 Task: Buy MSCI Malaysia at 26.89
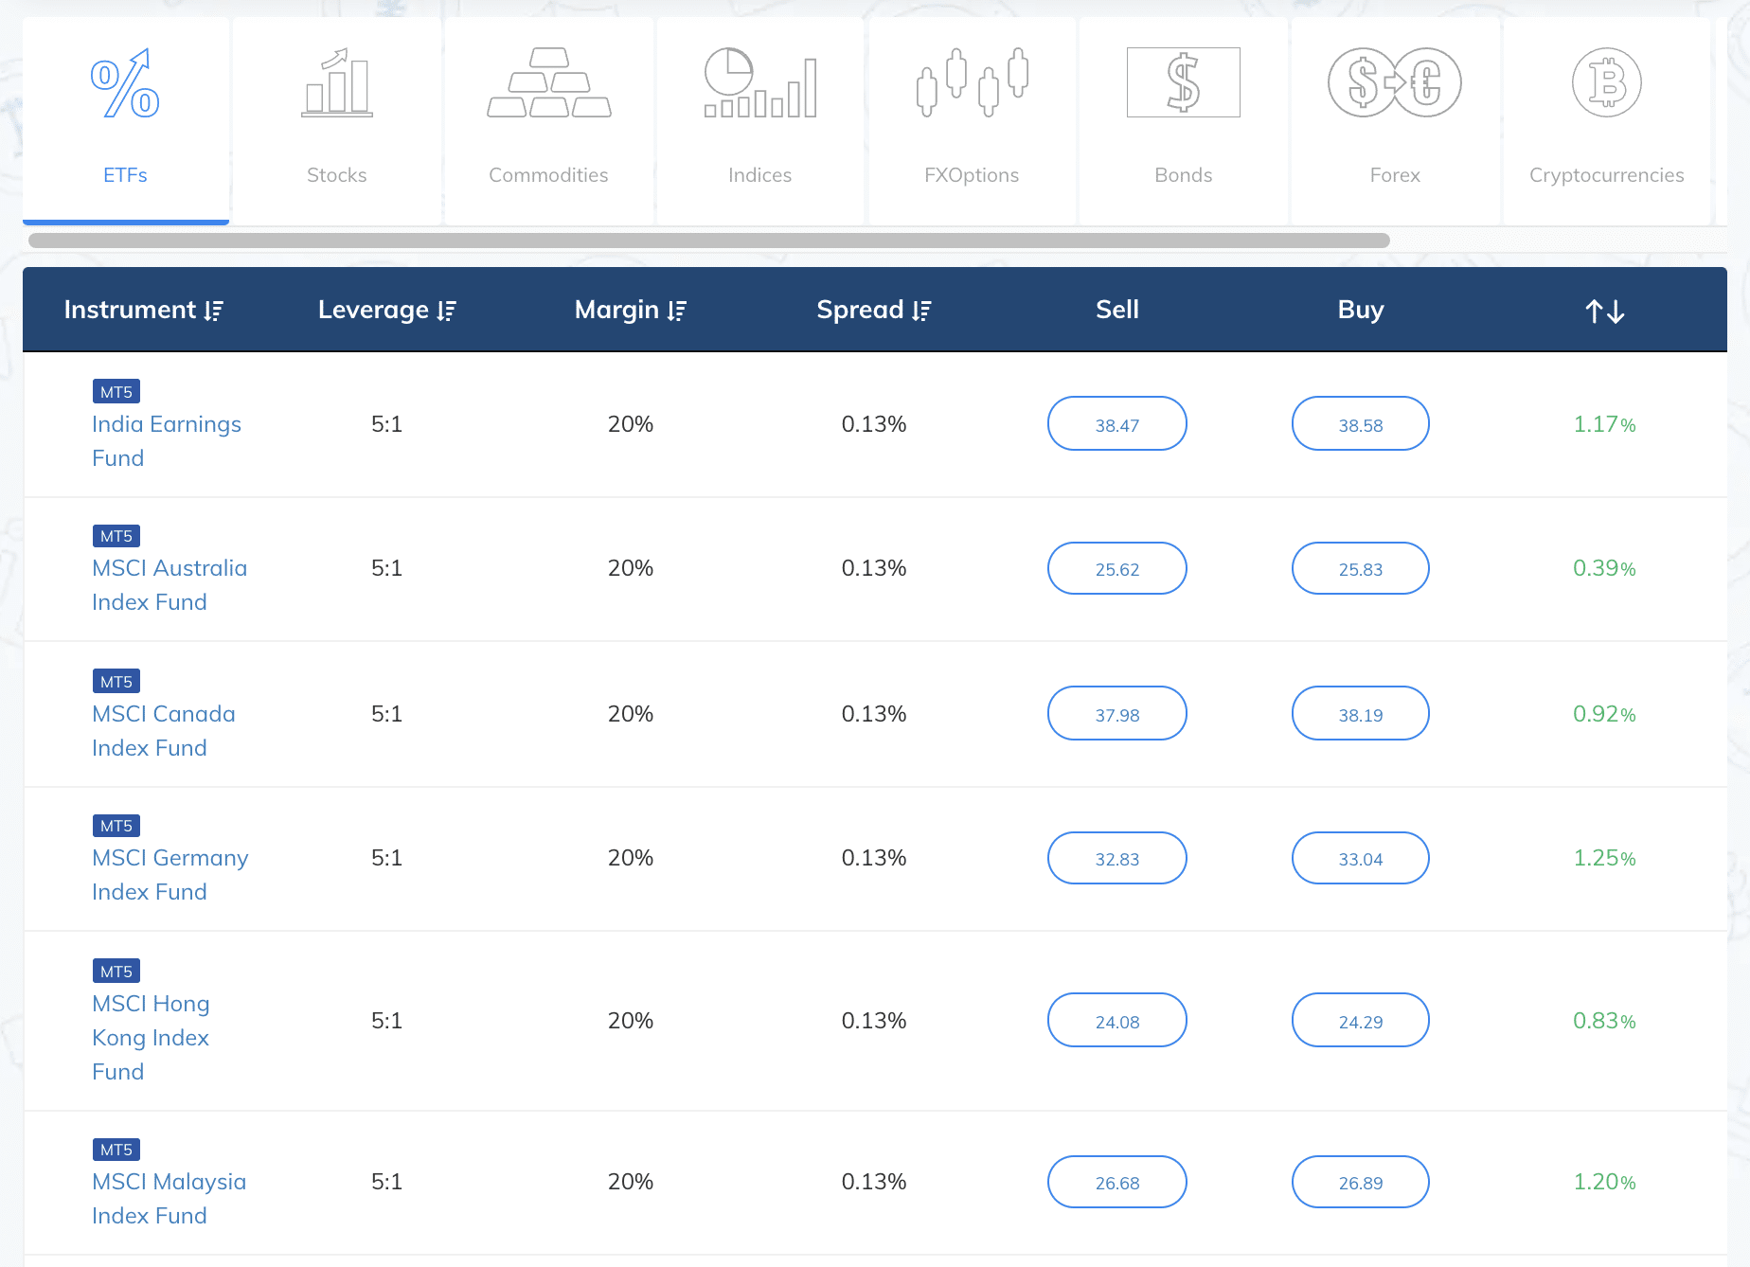(x=1361, y=1182)
